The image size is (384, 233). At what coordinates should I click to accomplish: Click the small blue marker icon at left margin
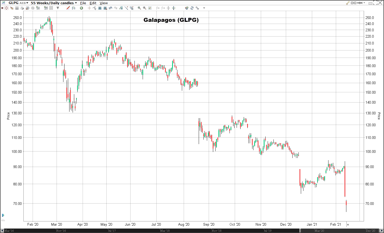pos(3,215)
